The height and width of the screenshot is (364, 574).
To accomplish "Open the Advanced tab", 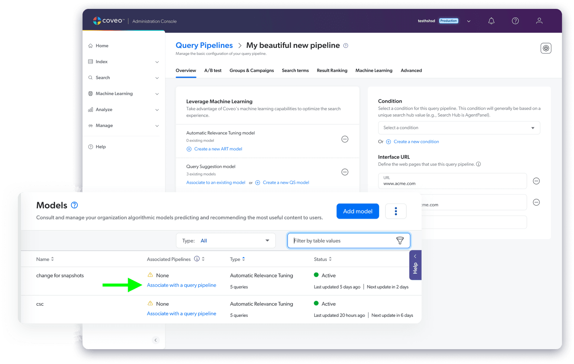I will pyautogui.click(x=411, y=70).
